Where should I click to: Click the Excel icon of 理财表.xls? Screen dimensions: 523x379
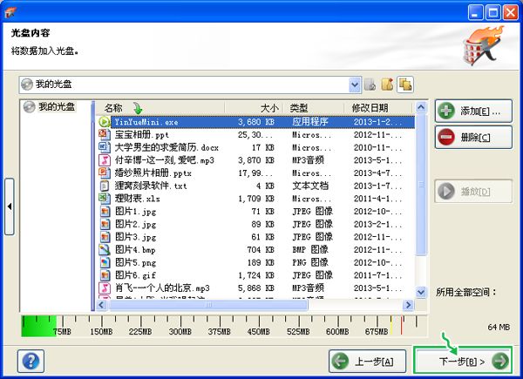point(105,199)
